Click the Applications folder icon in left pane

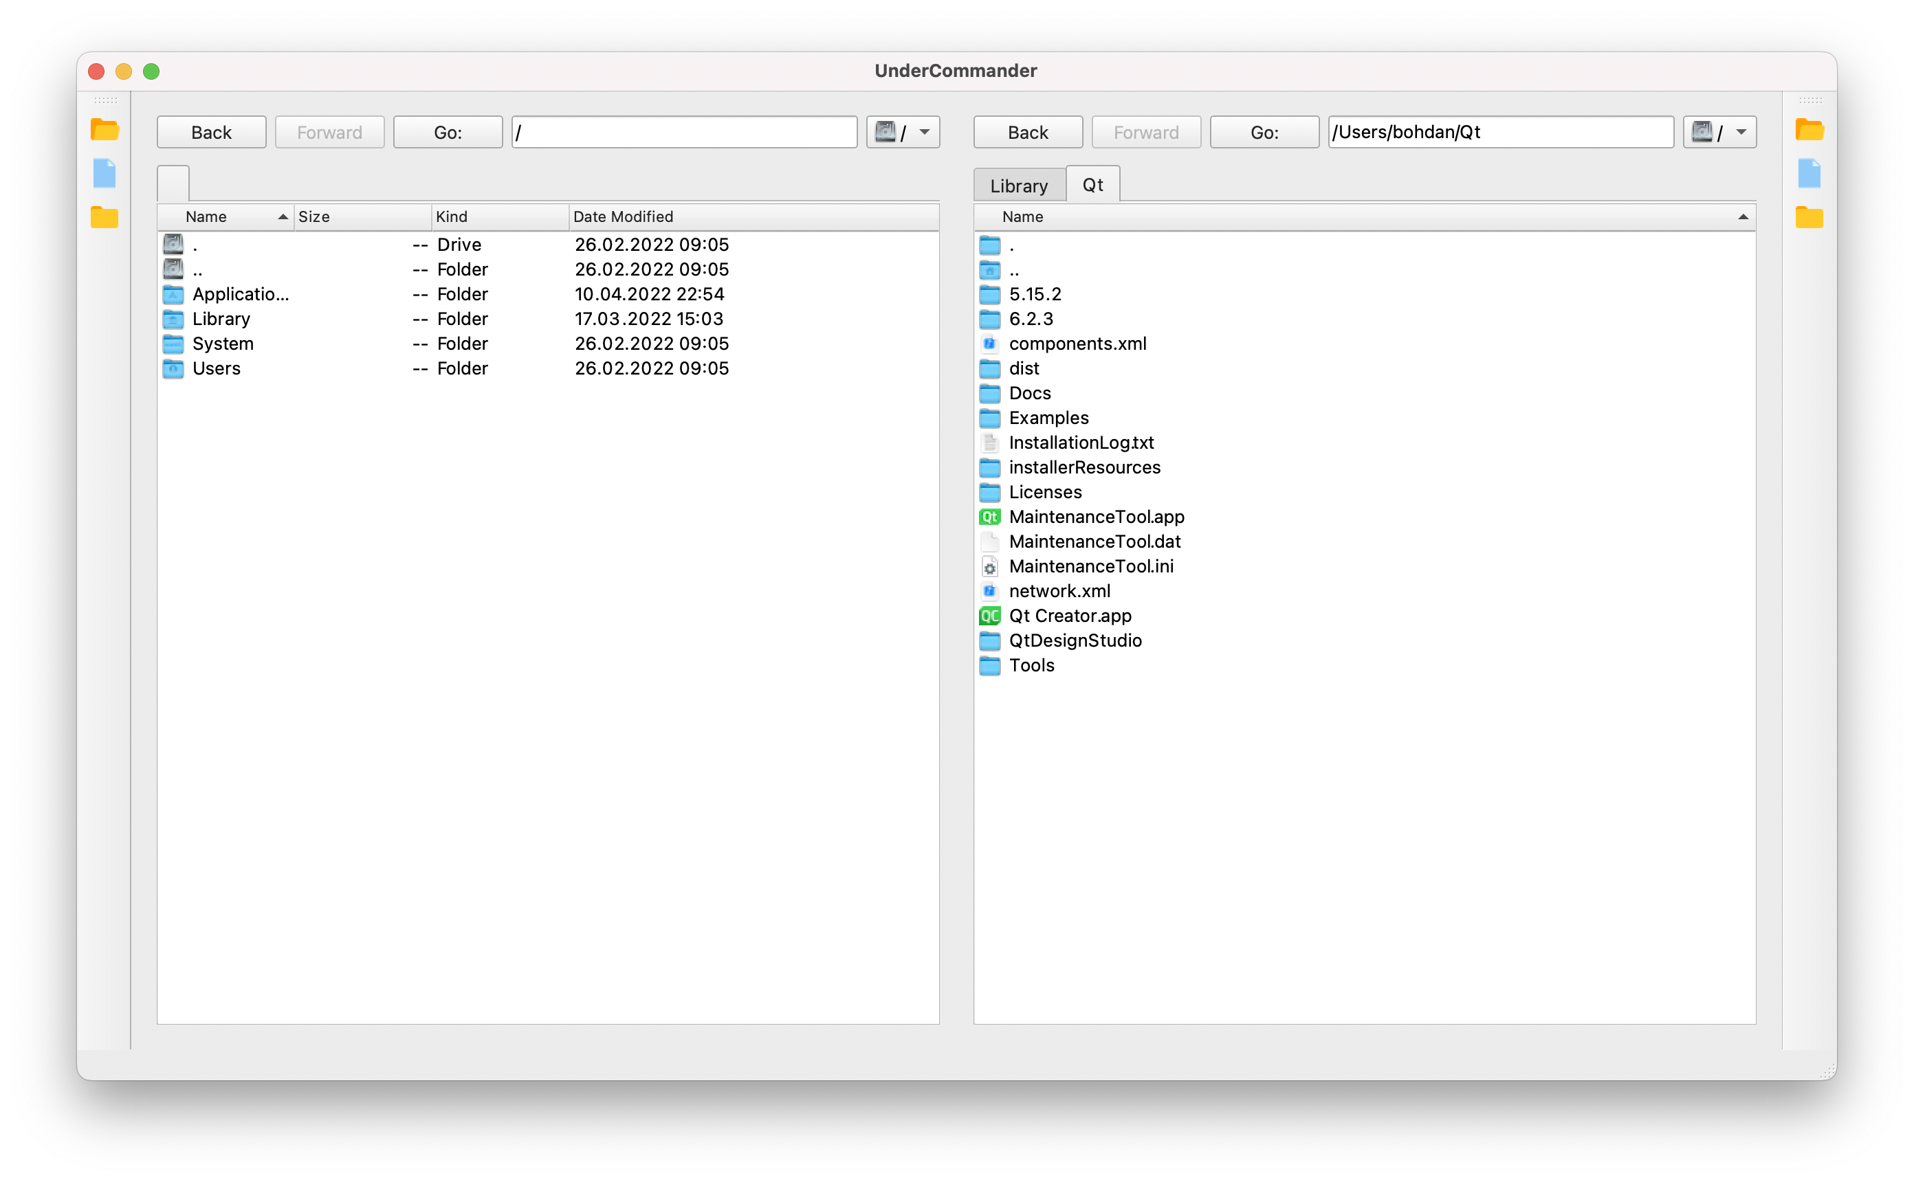(173, 295)
